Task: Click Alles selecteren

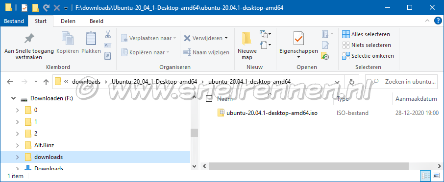Action: point(366,34)
